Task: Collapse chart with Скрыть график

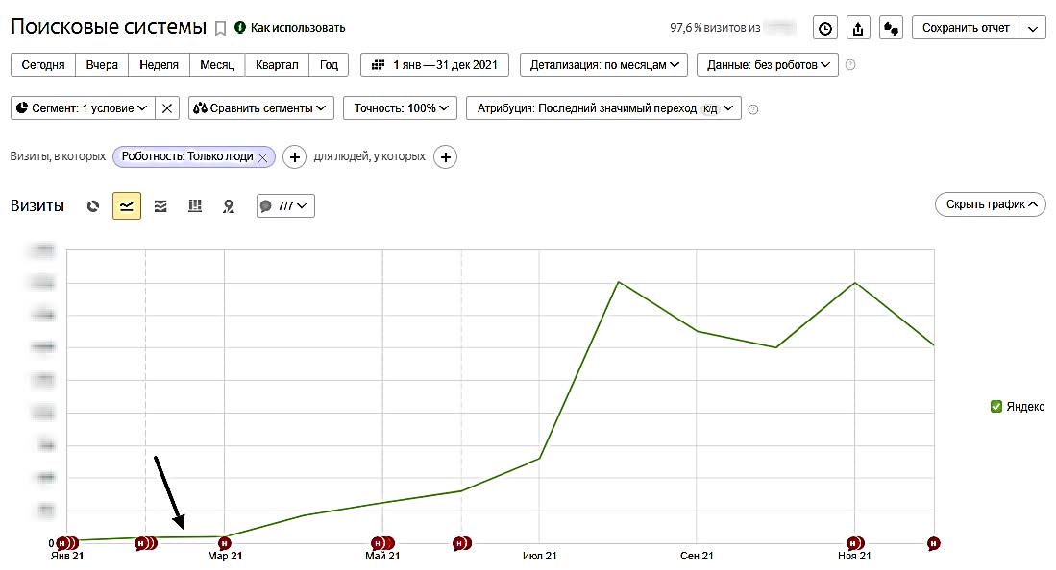Action: 990,204
